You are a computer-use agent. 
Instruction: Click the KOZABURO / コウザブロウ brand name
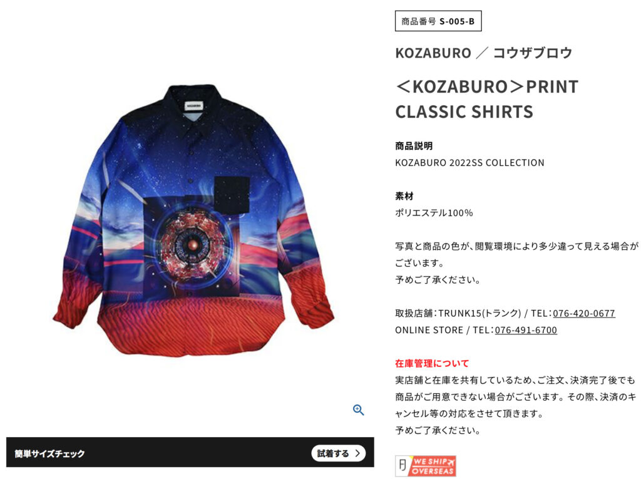click(484, 53)
